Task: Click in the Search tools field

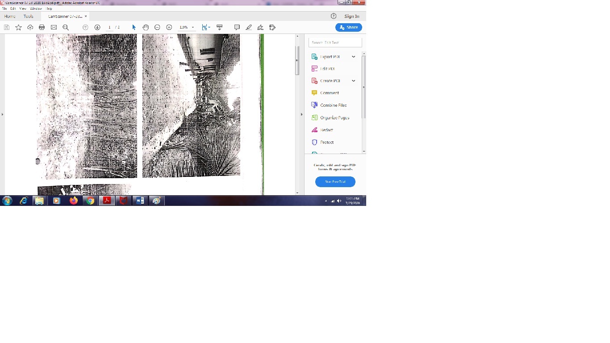Action: click(x=335, y=42)
